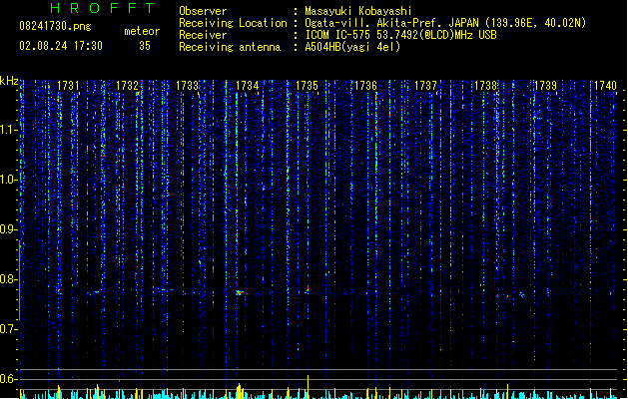The height and width of the screenshot is (399, 628).
Task: Click the 1731 time marker
Action: [68, 86]
